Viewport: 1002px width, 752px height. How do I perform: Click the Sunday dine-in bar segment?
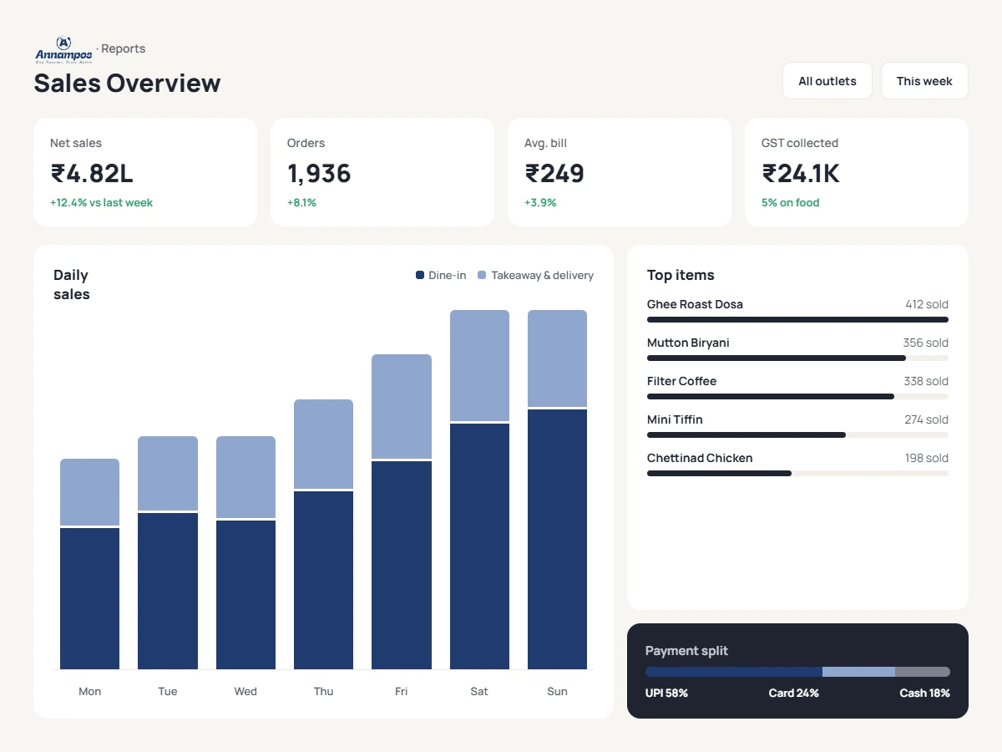pyautogui.click(x=557, y=539)
